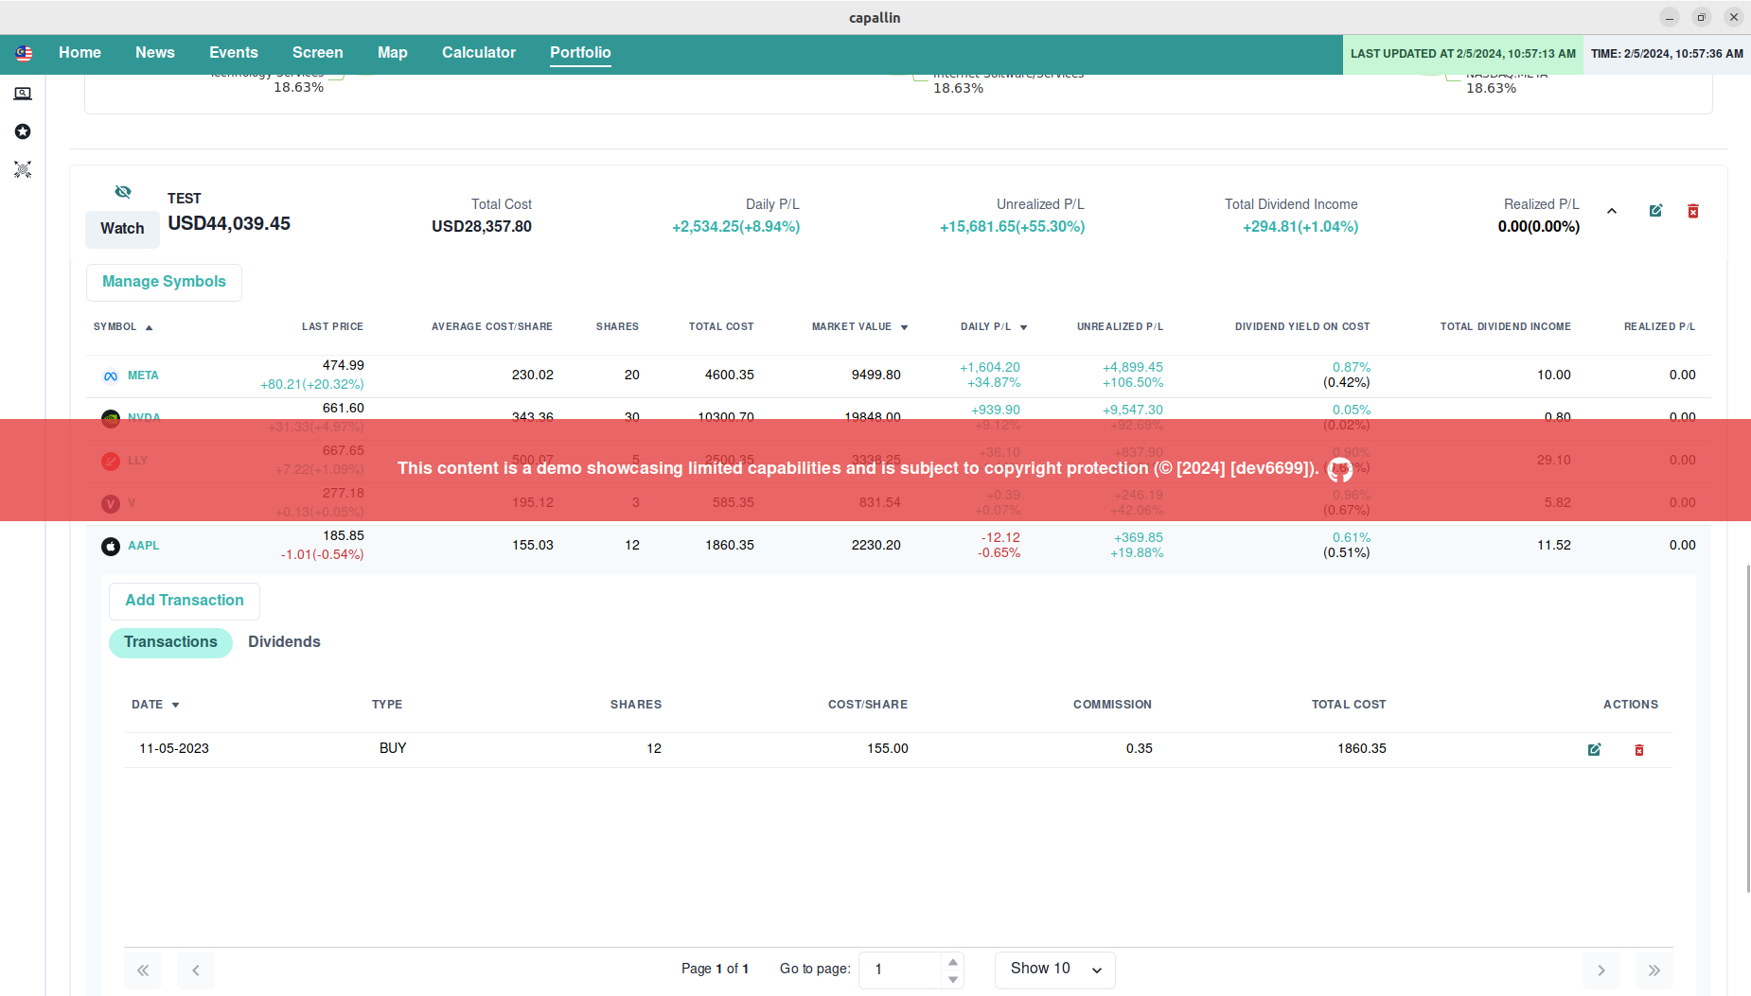This screenshot has width=1751, height=996.
Task: Jump to last transactions page
Action: pyautogui.click(x=1654, y=970)
